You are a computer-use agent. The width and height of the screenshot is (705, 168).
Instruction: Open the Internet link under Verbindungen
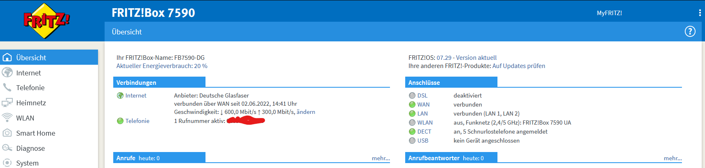[136, 95]
